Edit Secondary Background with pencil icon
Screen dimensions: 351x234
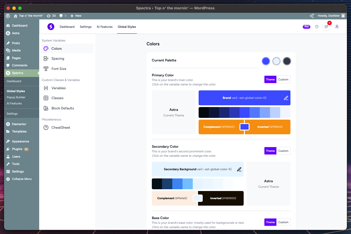pos(239,169)
